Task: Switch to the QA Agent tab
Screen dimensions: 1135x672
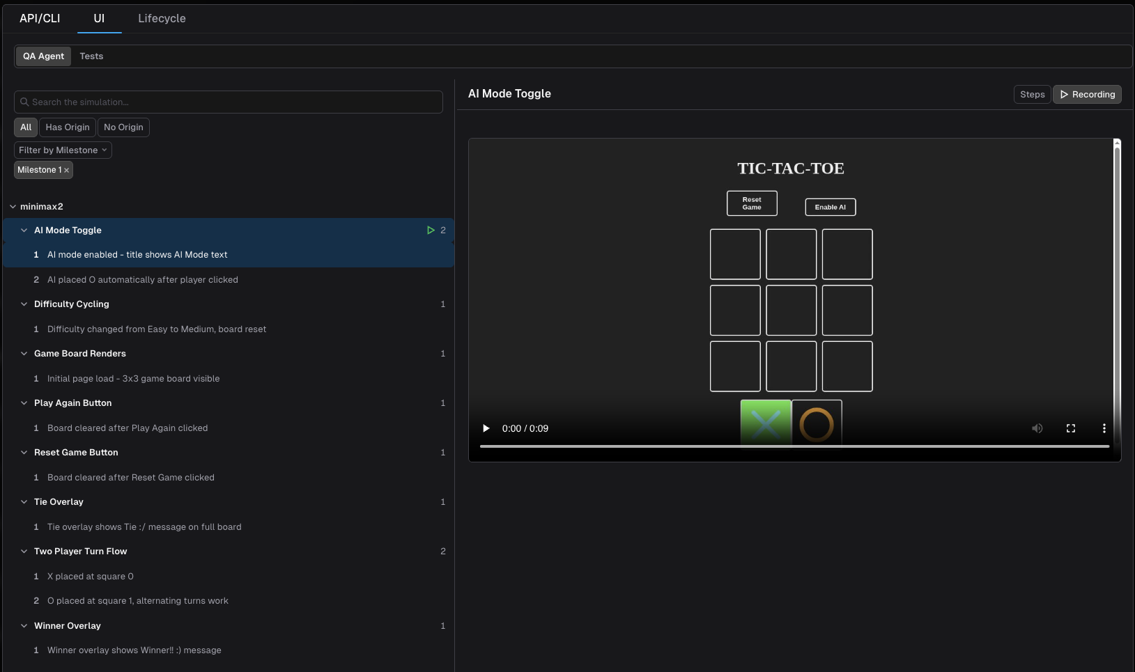Action: (x=43, y=56)
